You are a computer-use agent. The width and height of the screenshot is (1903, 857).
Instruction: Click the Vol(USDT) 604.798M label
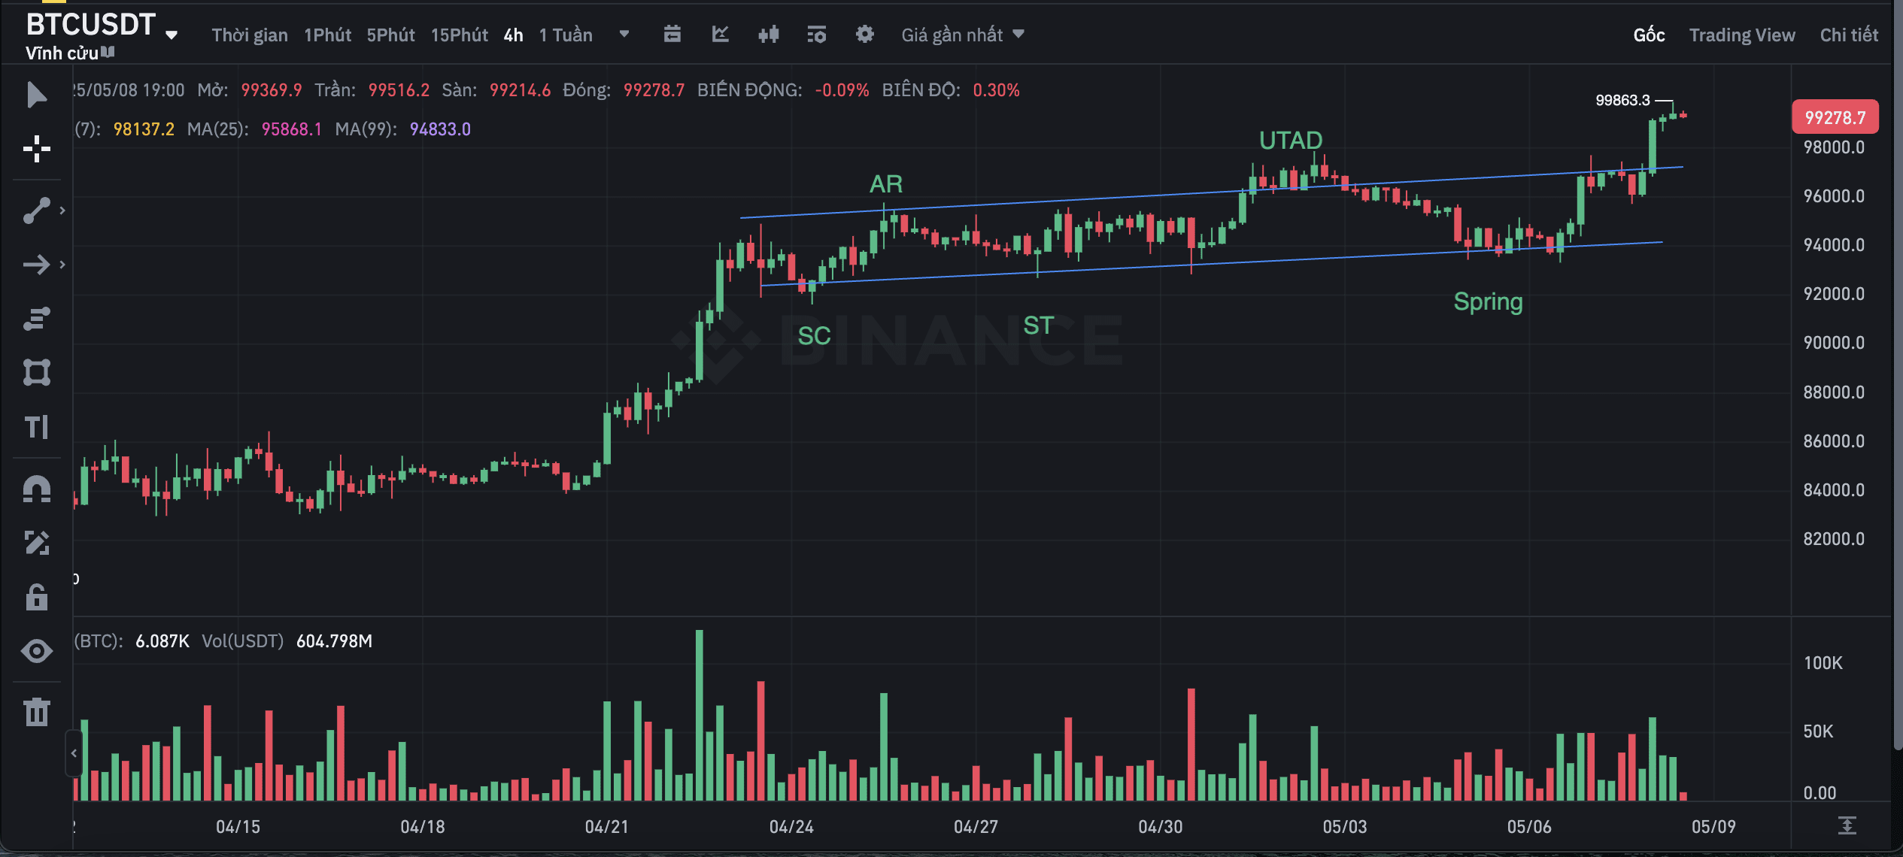point(287,640)
